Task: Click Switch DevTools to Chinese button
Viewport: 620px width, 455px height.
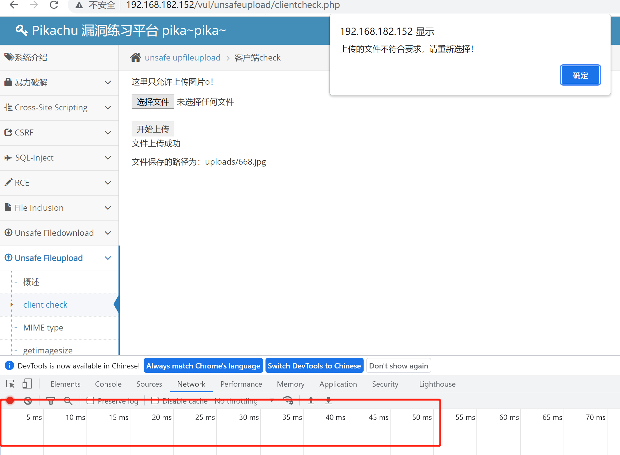Action: click(314, 366)
